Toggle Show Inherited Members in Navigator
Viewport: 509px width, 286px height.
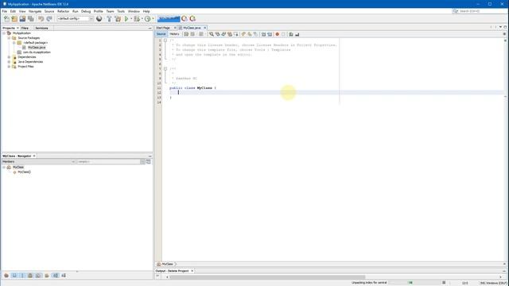pos(6,276)
